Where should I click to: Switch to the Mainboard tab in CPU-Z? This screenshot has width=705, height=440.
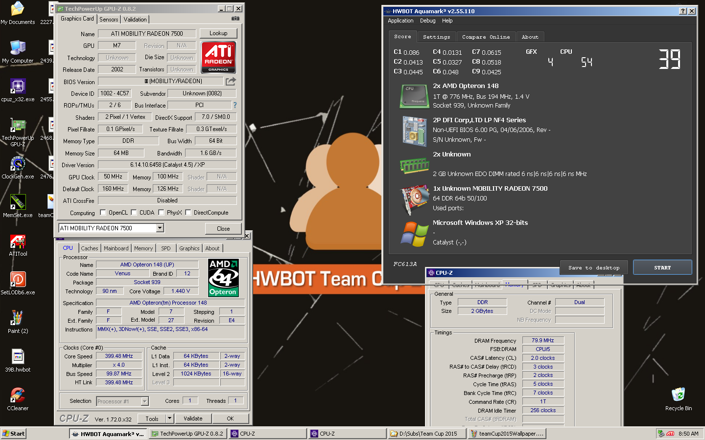[116, 248]
